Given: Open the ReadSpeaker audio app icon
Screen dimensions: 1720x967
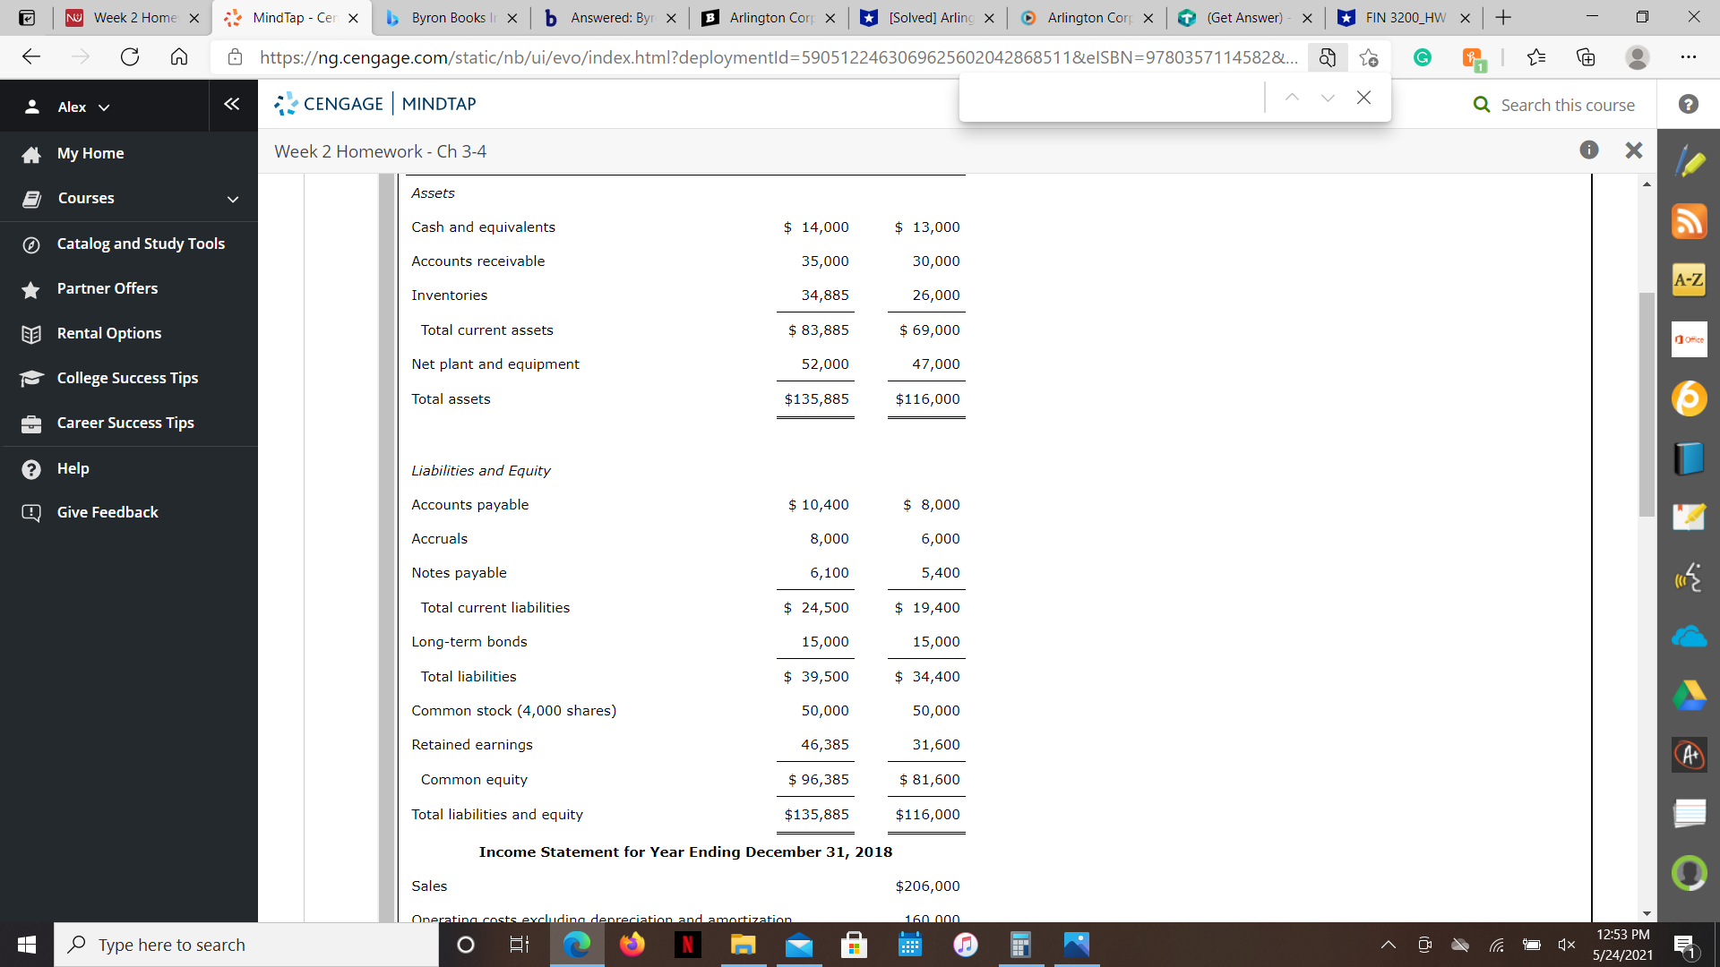Looking at the screenshot, I should coord(1690,578).
